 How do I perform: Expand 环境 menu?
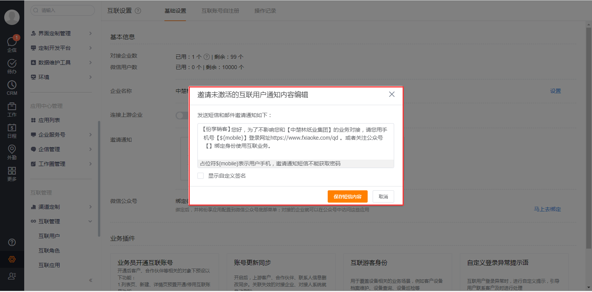point(61,77)
